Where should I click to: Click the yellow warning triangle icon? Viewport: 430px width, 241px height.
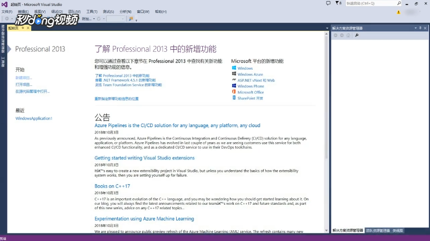(399, 12)
